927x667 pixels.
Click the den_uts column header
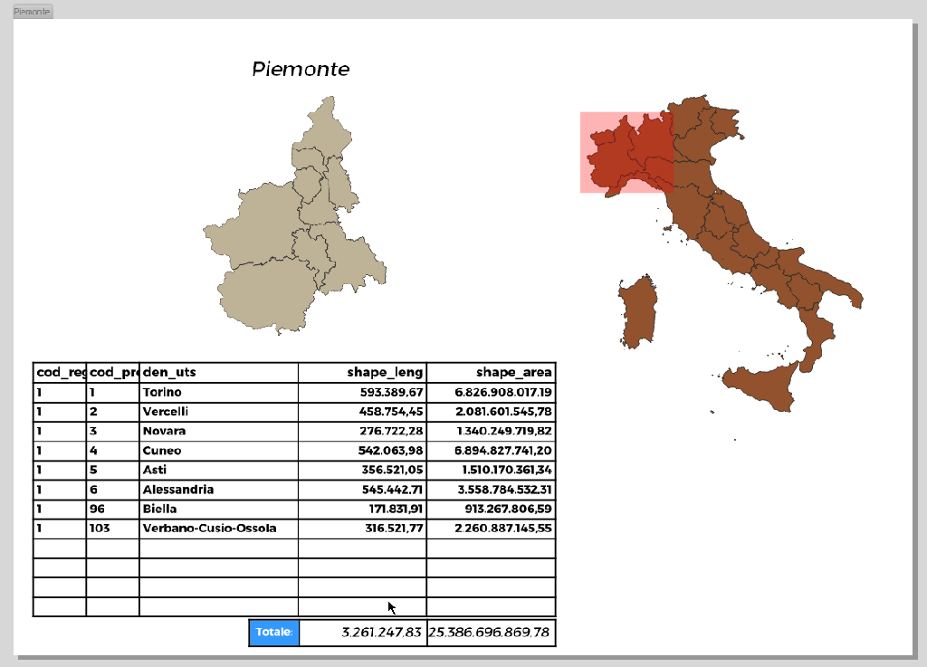169,373
